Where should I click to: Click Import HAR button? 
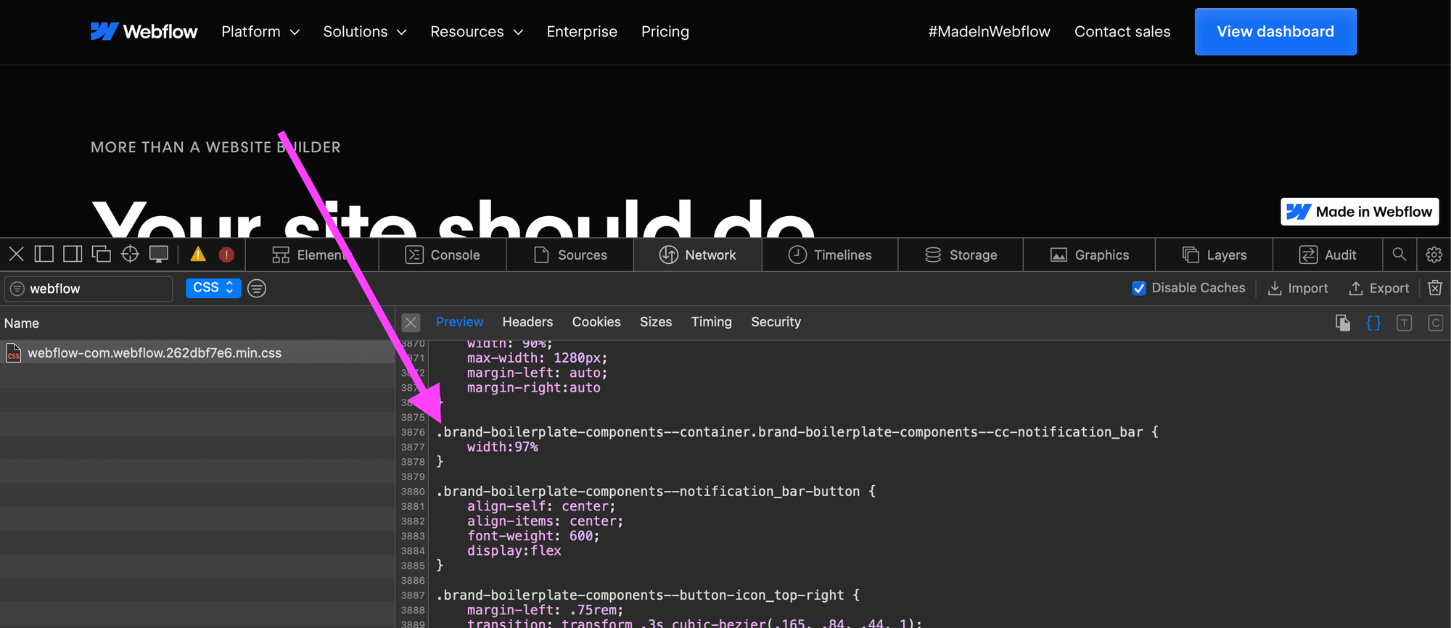click(1298, 288)
